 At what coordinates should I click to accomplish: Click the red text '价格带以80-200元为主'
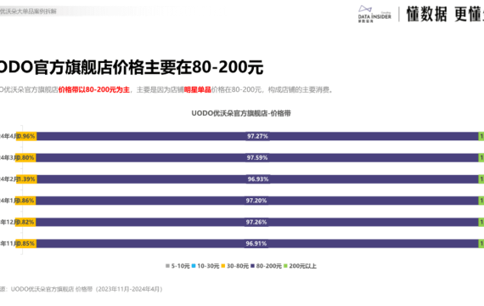[x=94, y=89]
